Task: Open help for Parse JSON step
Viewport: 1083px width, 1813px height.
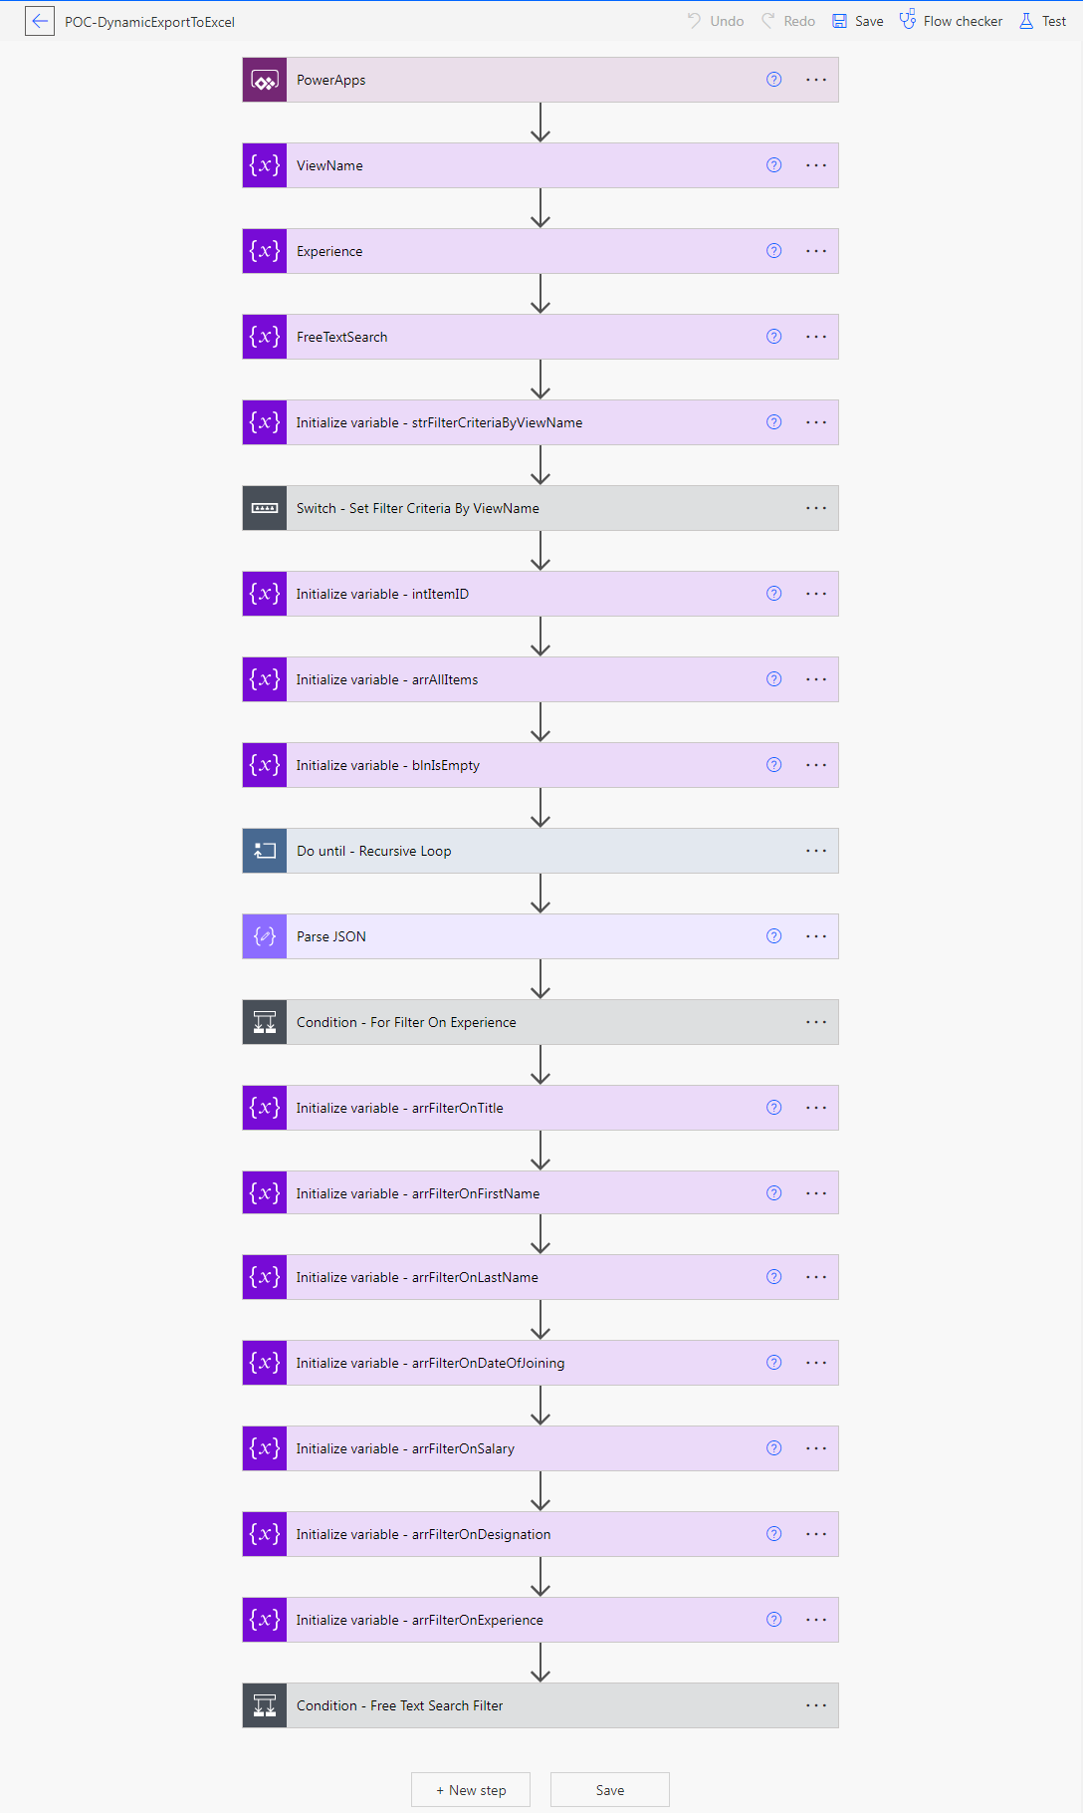Action: (773, 936)
